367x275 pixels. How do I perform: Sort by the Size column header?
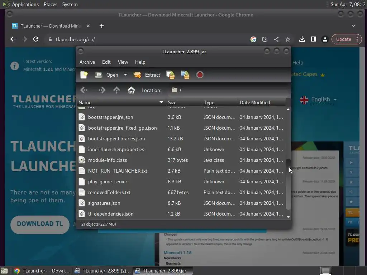click(184, 102)
